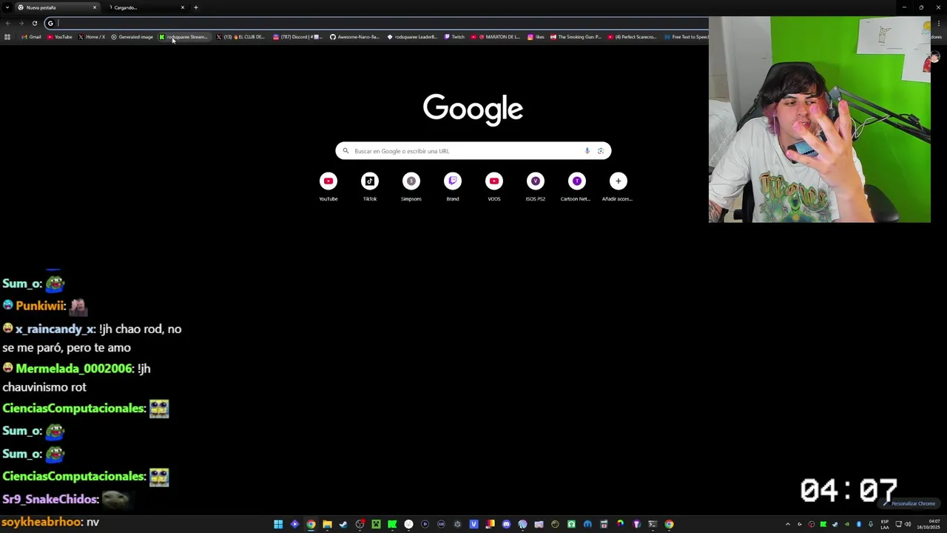Open the tab search dropdown arrow

coord(7,7)
